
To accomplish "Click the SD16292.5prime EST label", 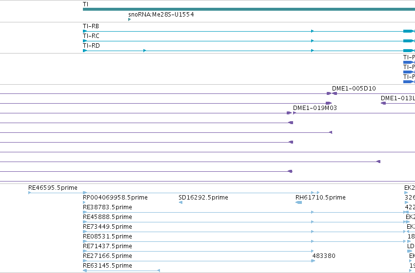I will pyautogui.click(x=203, y=198).
